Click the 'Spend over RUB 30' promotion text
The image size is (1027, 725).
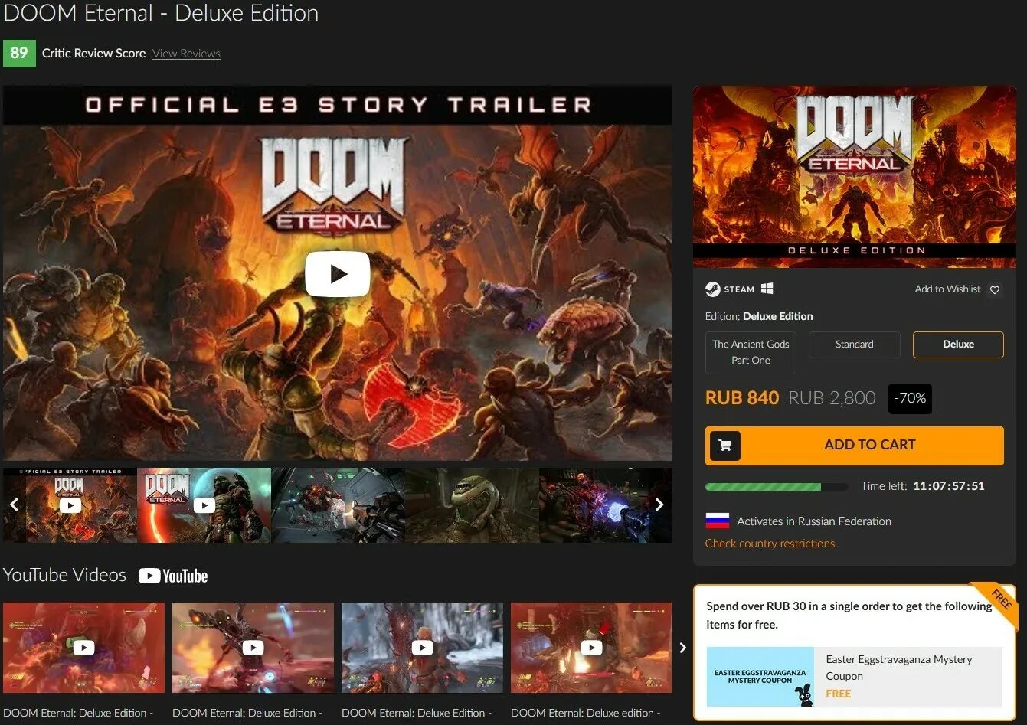click(849, 616)
